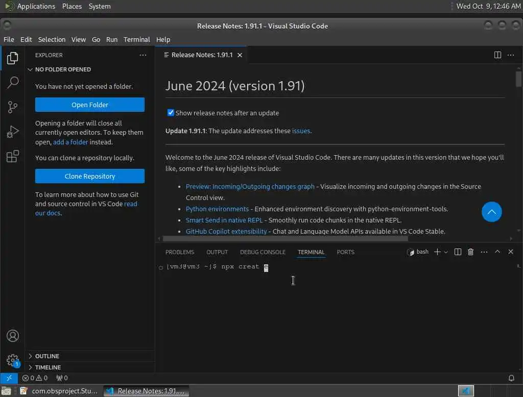Follow the Python environments link
Screen dimensions: 523x397
tap(217, 209)
